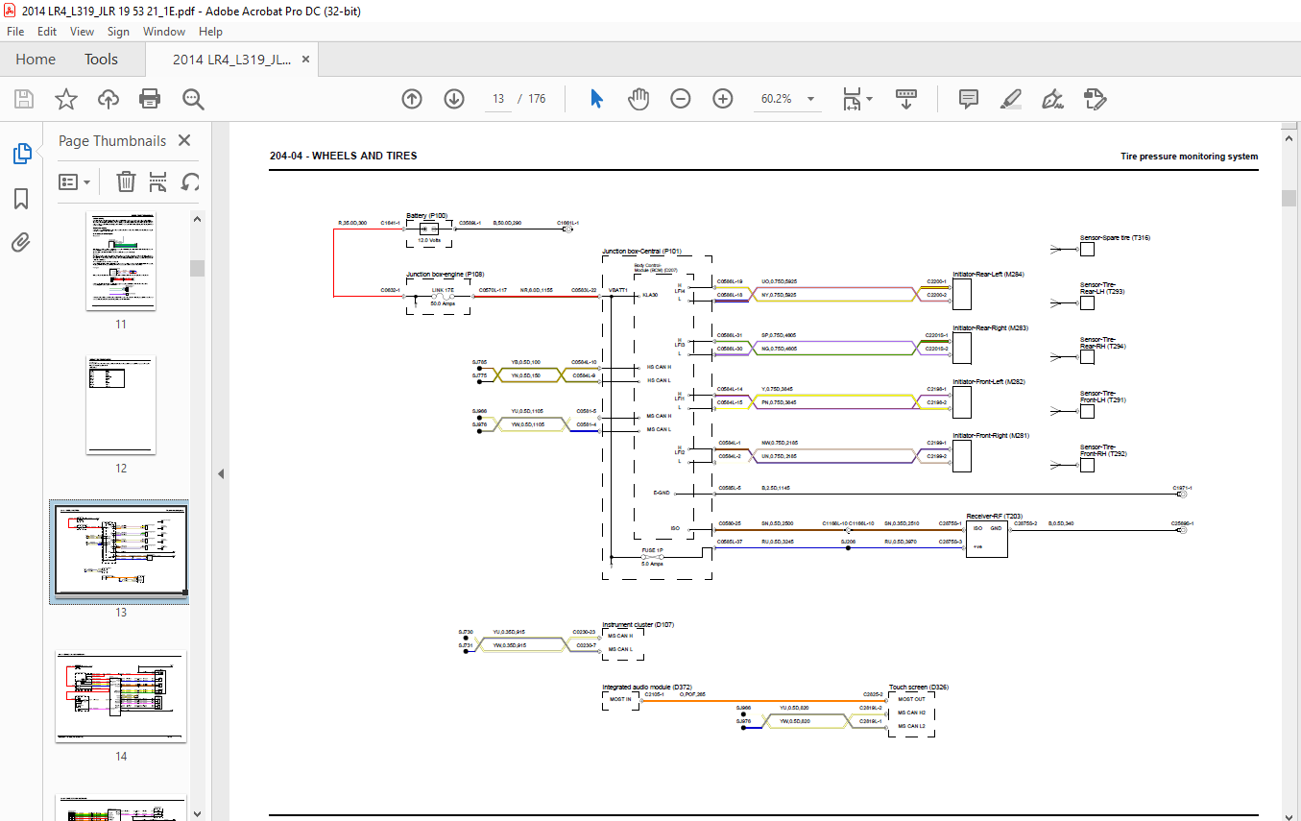Bookmark file with star icon
Screen dimensions: 1301x821
coord(65,99)
